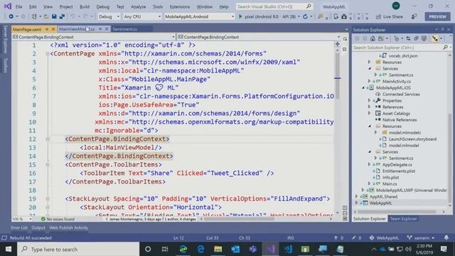Image resolution: width=455 pixels, height=256 pixels.
Task: Click the WebAppML repository in status bar
Action: (x=384, y=238)
